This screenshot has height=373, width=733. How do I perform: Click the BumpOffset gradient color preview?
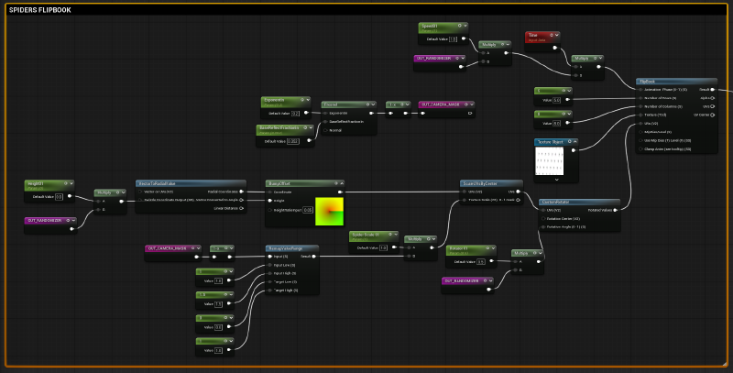tap(328, 210)
